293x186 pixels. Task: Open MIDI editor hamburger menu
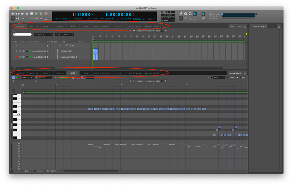coord(245,73)
